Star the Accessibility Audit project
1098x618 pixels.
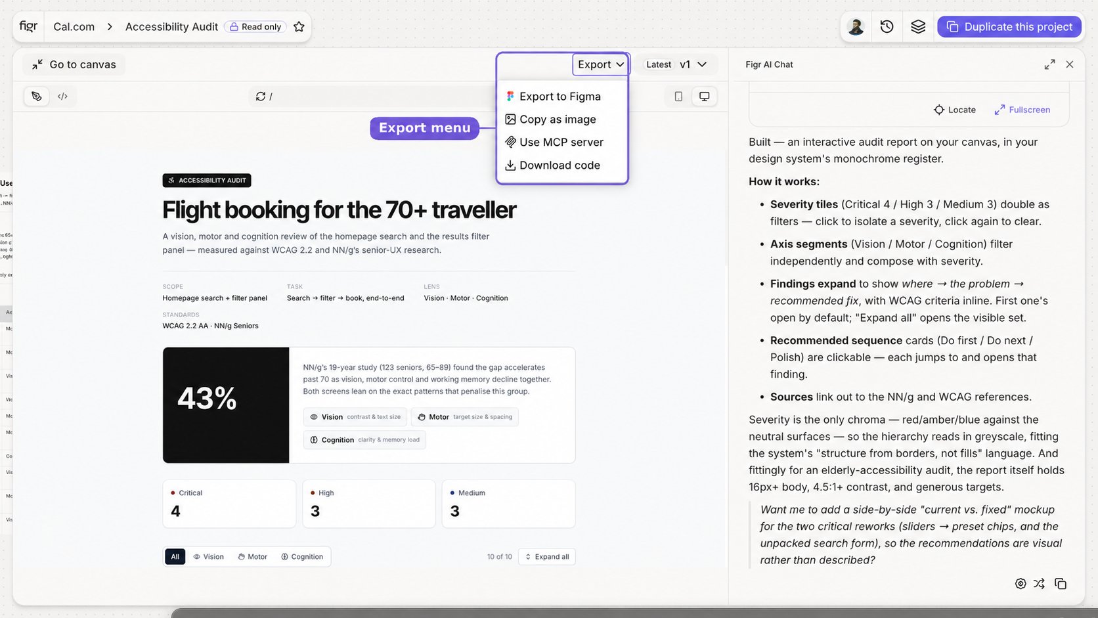299,27
